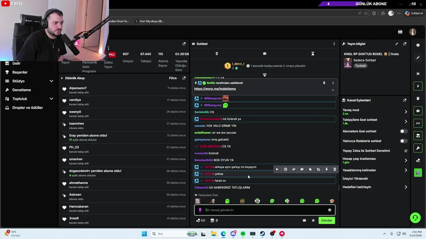Click the wrench tools sidebar icon
The image size is (426, 239).
pyautogui.click(x=418, y=148)
